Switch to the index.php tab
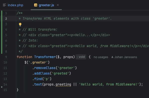The image size is (149, 98). (x=15, y=5)
